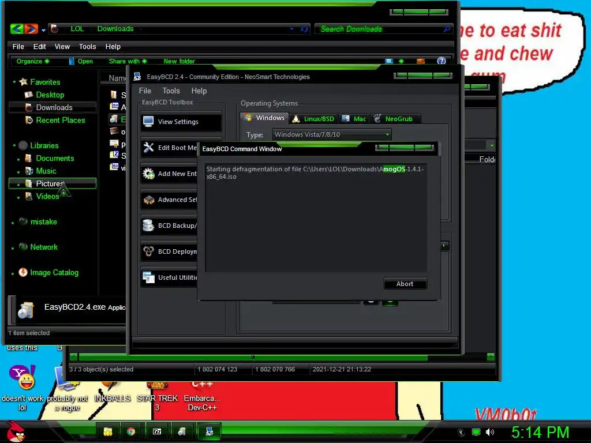591x443 pixels.
Task: Open the Share with dropdown
Action: coord(128,61)
